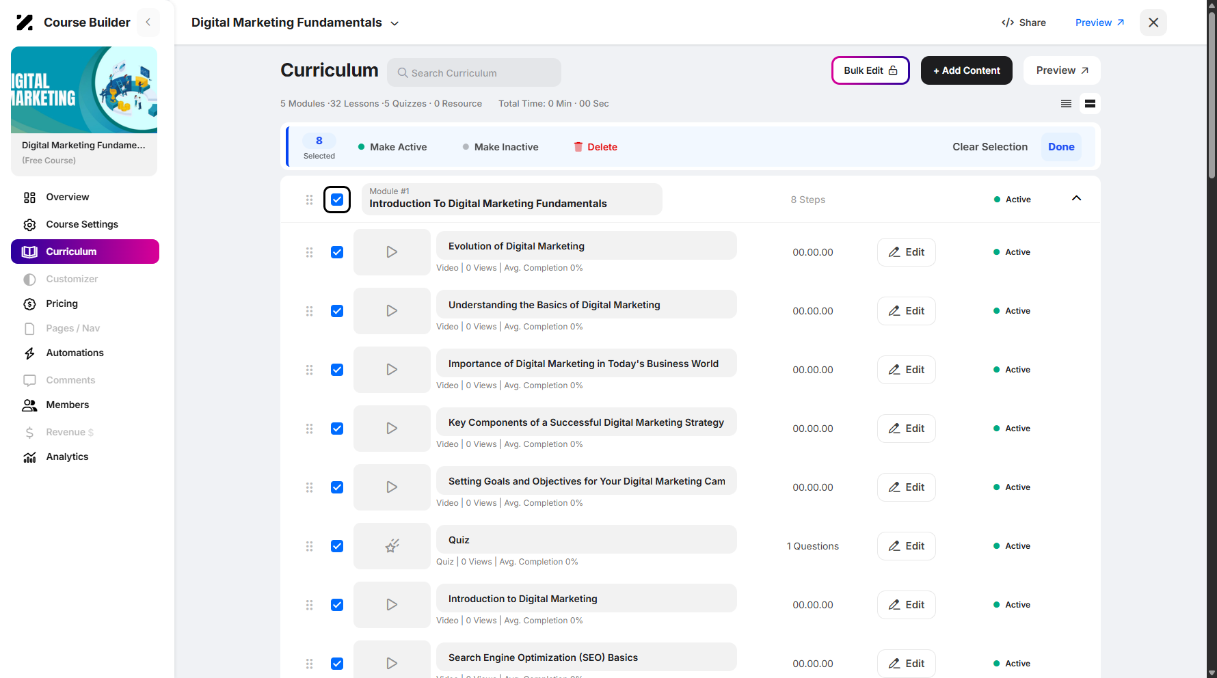Click drag handle for Module #1

coord(310,200)
